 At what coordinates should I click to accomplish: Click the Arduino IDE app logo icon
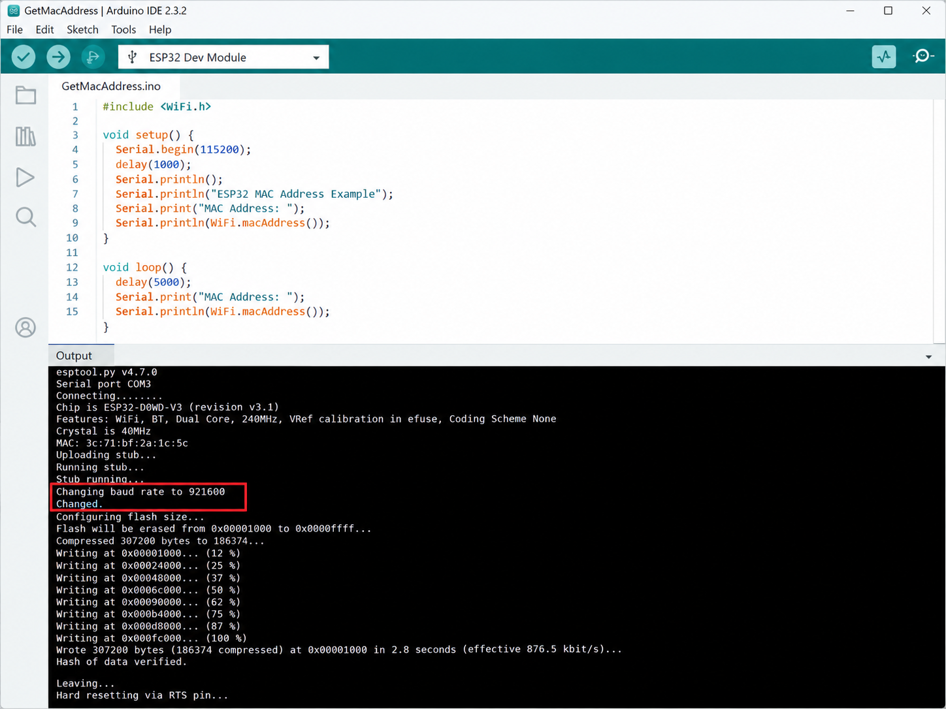(x=13, y=10)
